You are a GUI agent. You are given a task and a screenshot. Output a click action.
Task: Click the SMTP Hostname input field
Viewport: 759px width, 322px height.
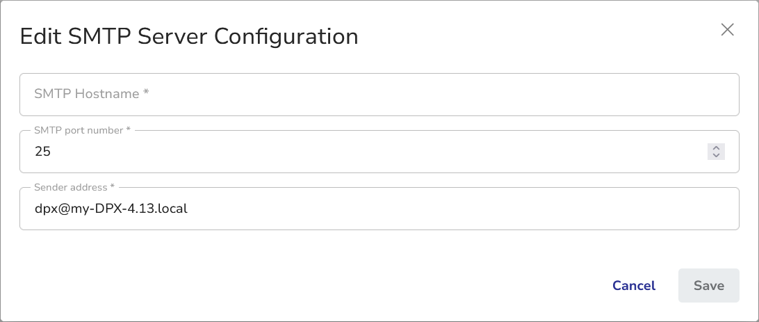coord(379,95)
